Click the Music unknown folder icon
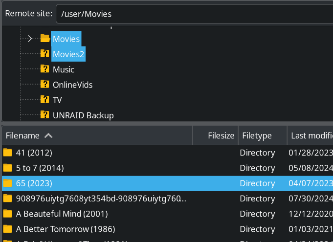The width and height of the screenshot is (333, 242). coord(44,69)
